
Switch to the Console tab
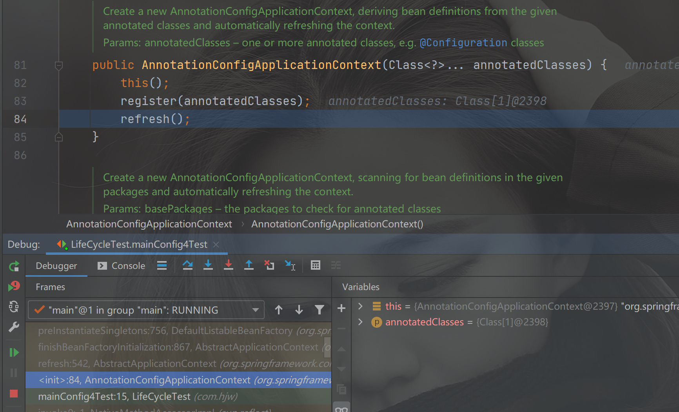point(122,266)
